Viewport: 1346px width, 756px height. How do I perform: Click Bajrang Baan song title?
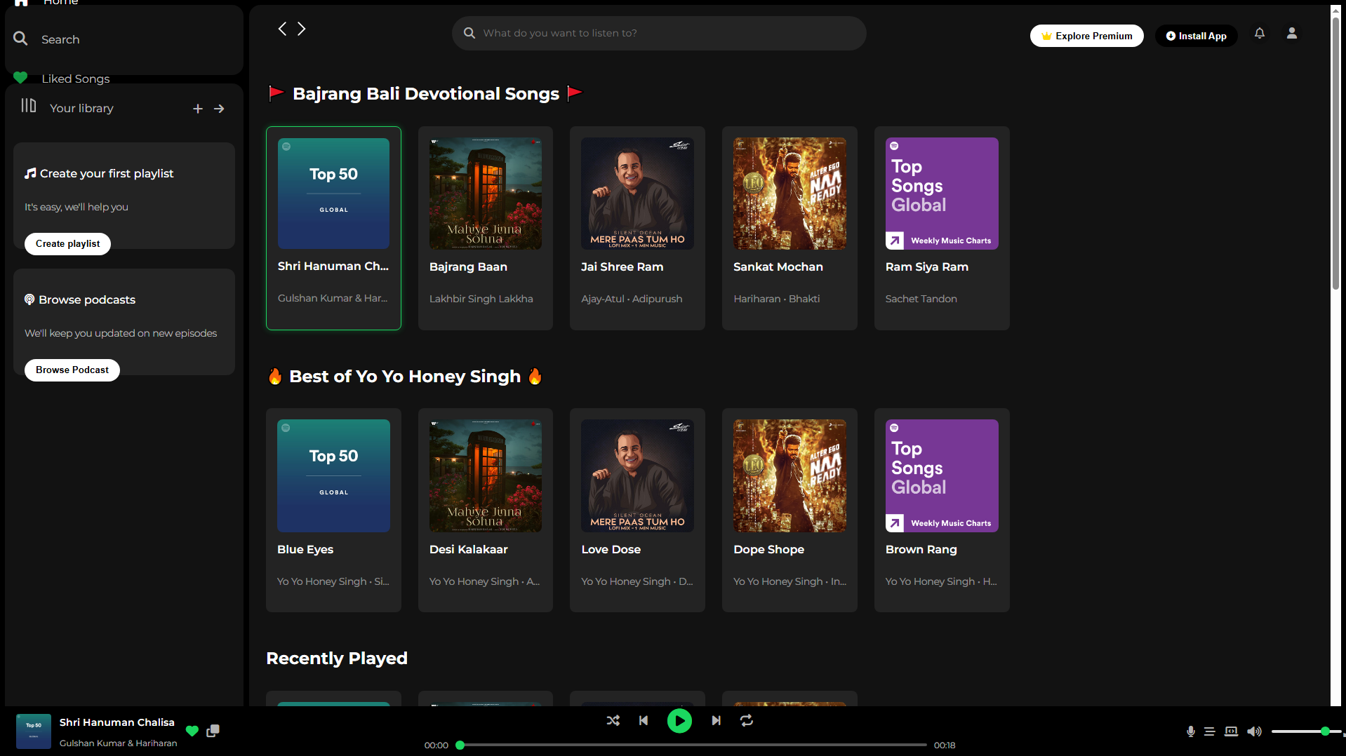(x=468, y=266)
